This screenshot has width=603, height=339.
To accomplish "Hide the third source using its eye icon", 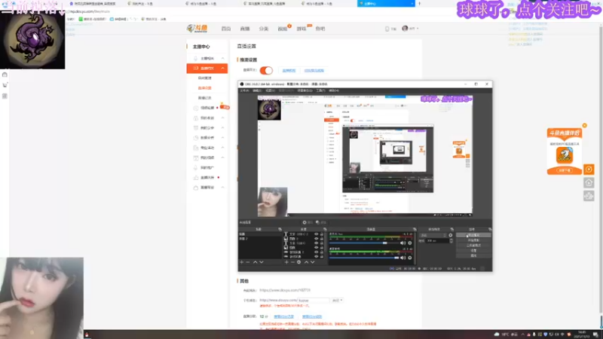I will pyautogui.click(x=317, y=243).
